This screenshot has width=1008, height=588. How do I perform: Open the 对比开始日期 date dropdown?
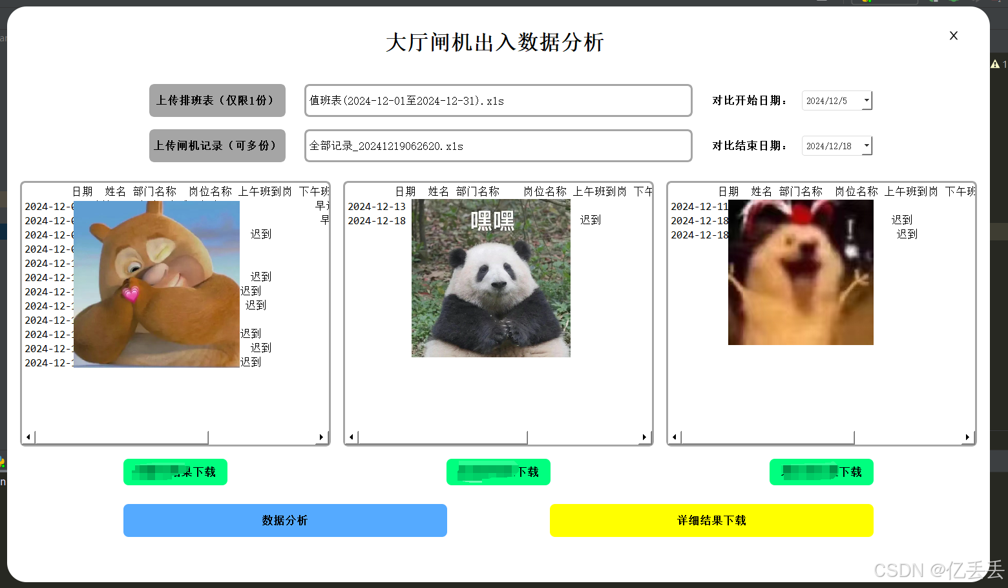click(x=866, y=100)
